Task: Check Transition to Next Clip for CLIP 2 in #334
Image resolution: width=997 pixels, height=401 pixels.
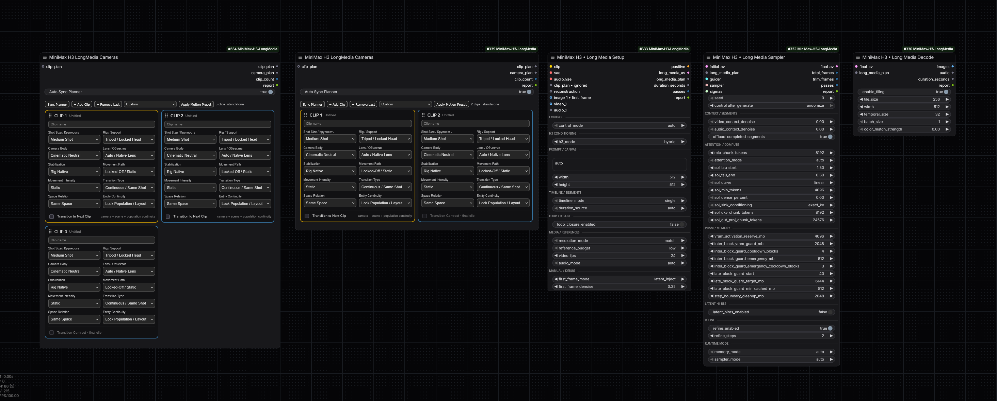Action: click(x=167, y=217)
